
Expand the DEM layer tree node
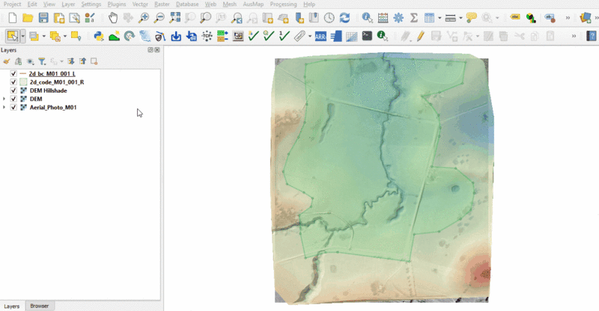(x=5, y=99)
